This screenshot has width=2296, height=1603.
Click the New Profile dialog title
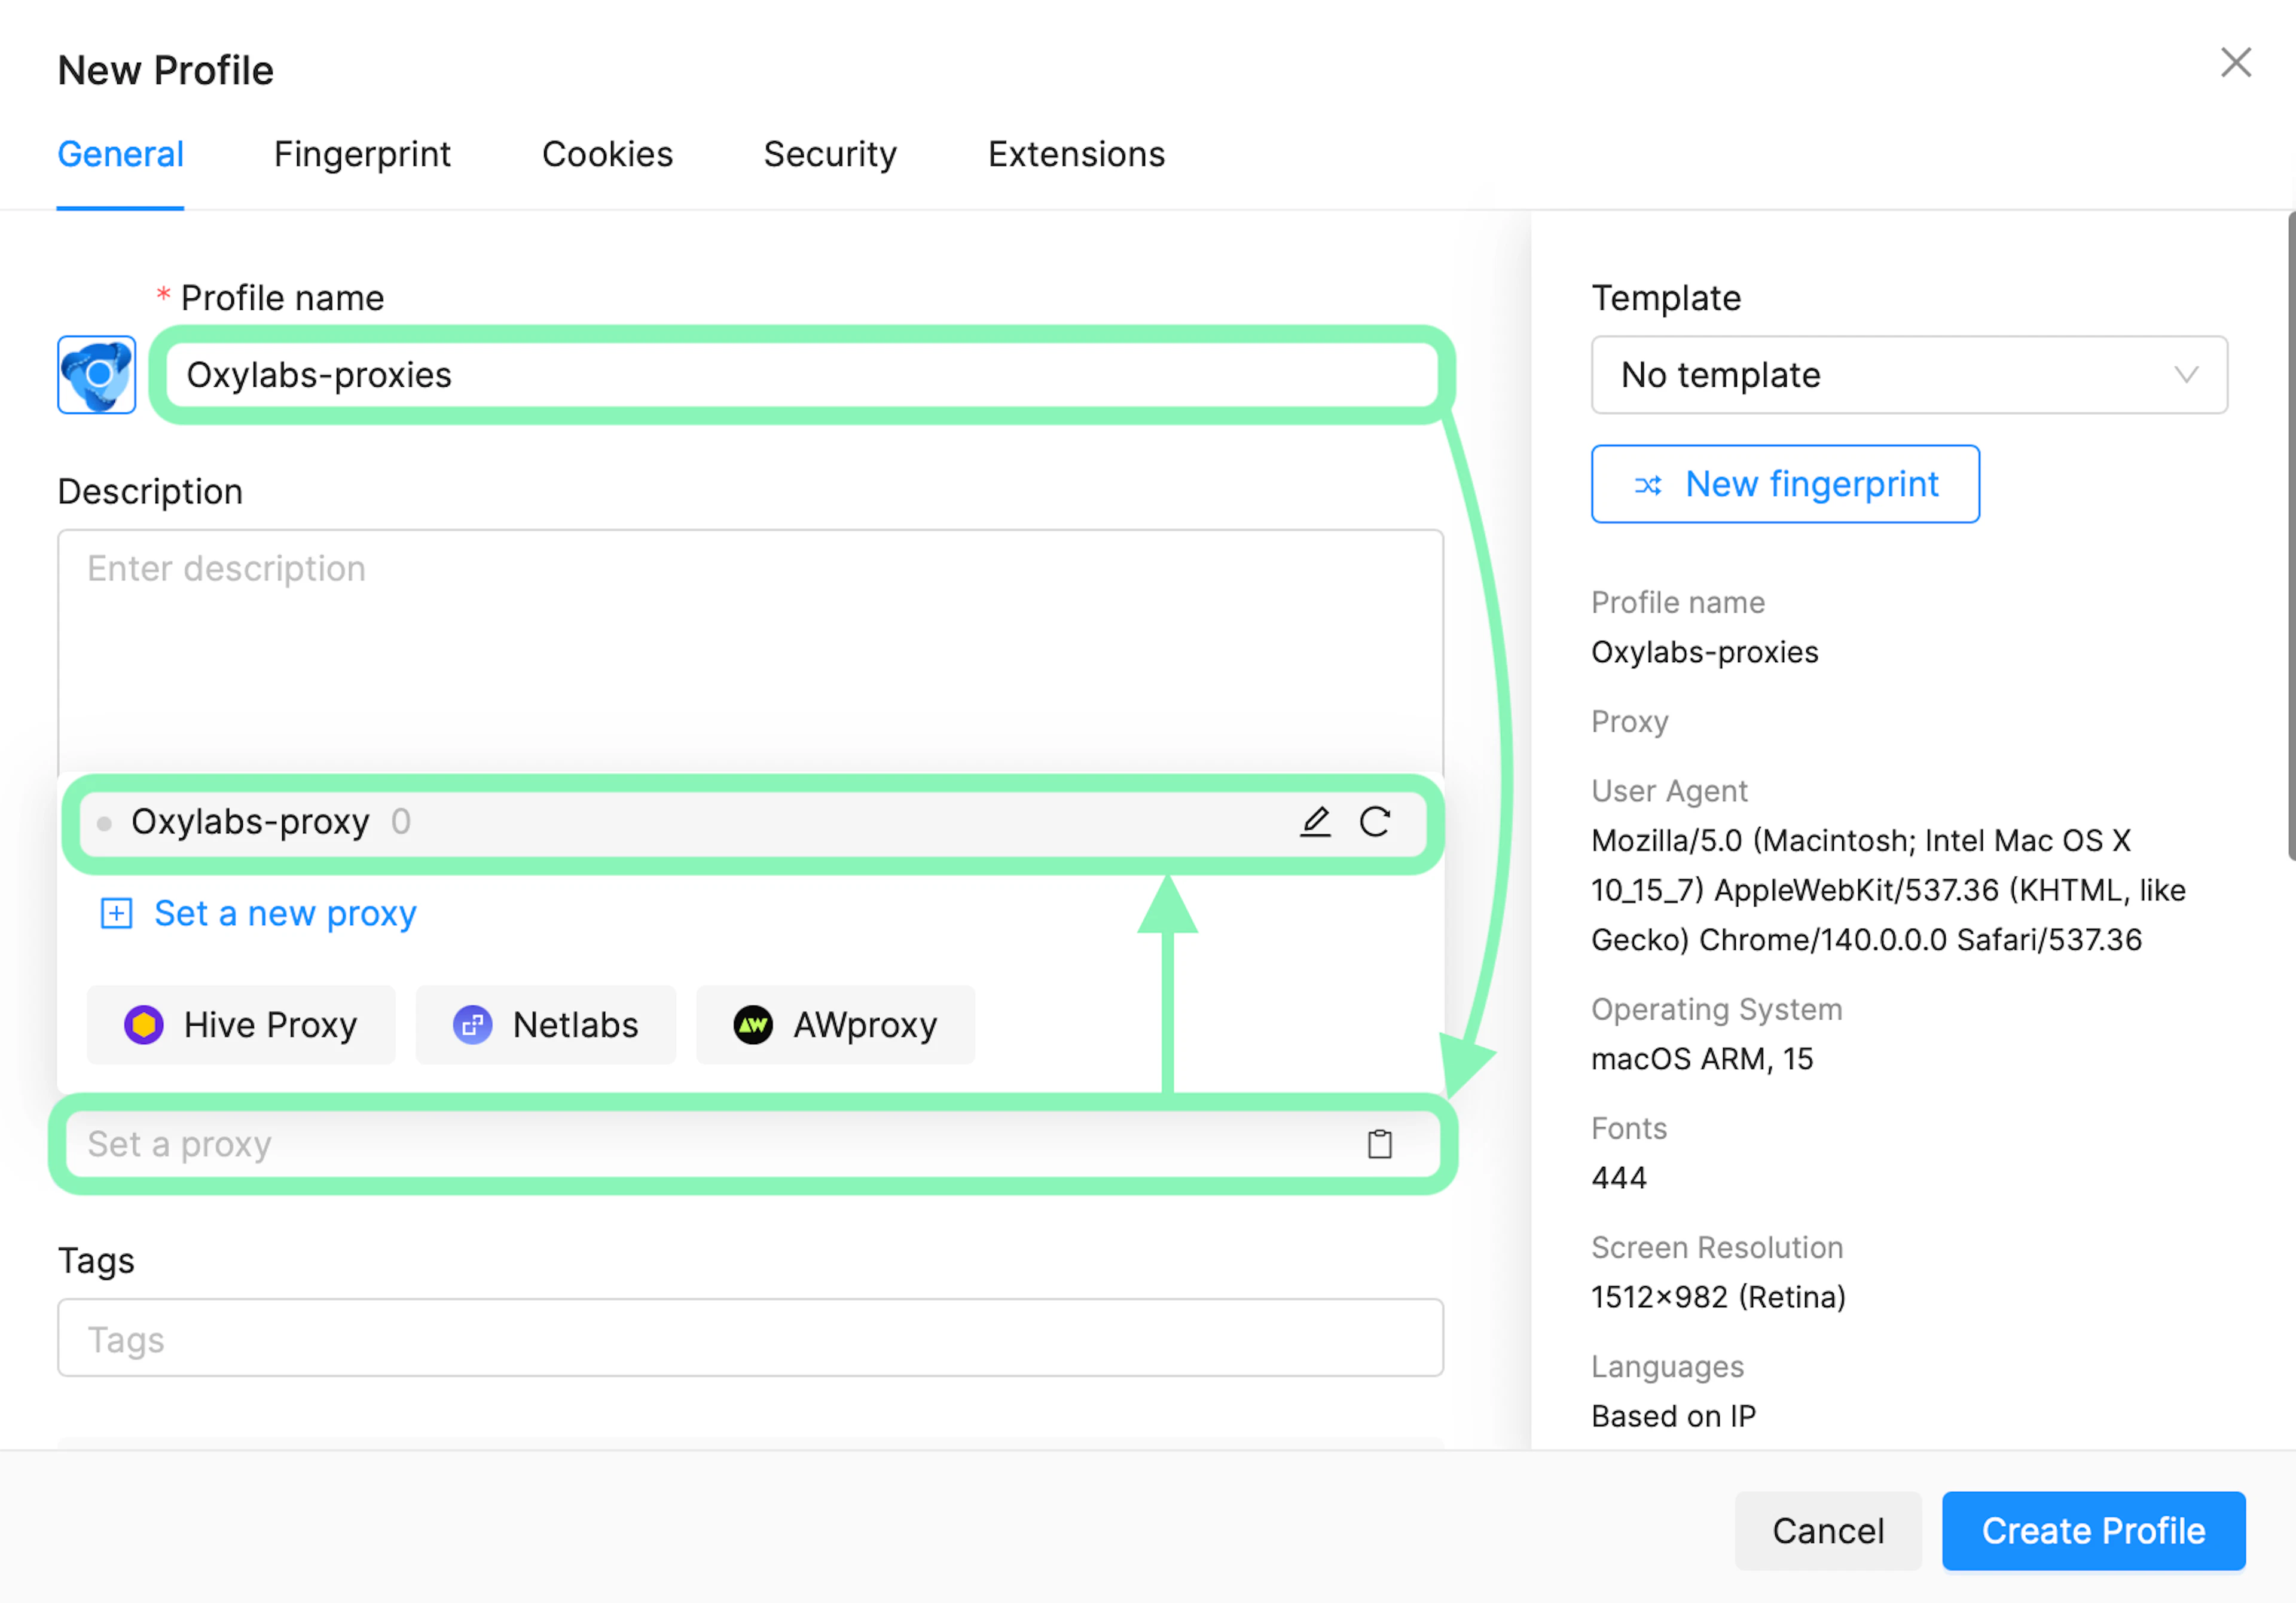(x=165, y=70)
